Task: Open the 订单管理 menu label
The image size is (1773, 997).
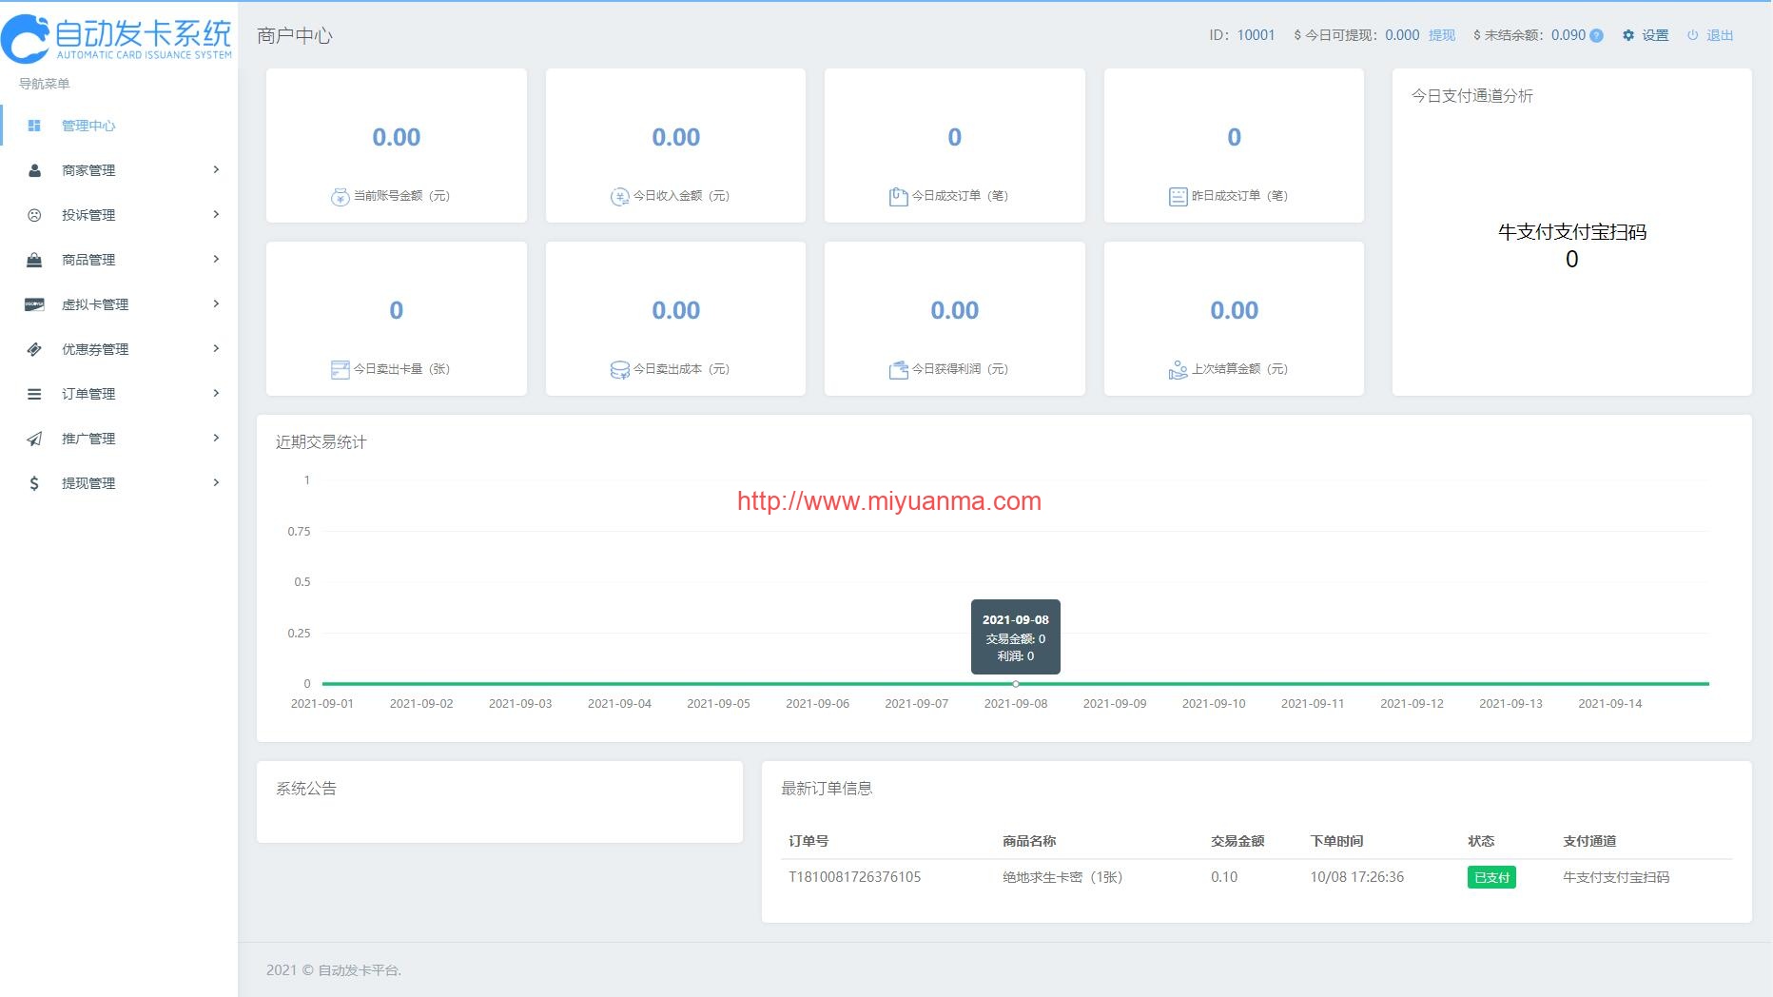Action: [88, 394]
